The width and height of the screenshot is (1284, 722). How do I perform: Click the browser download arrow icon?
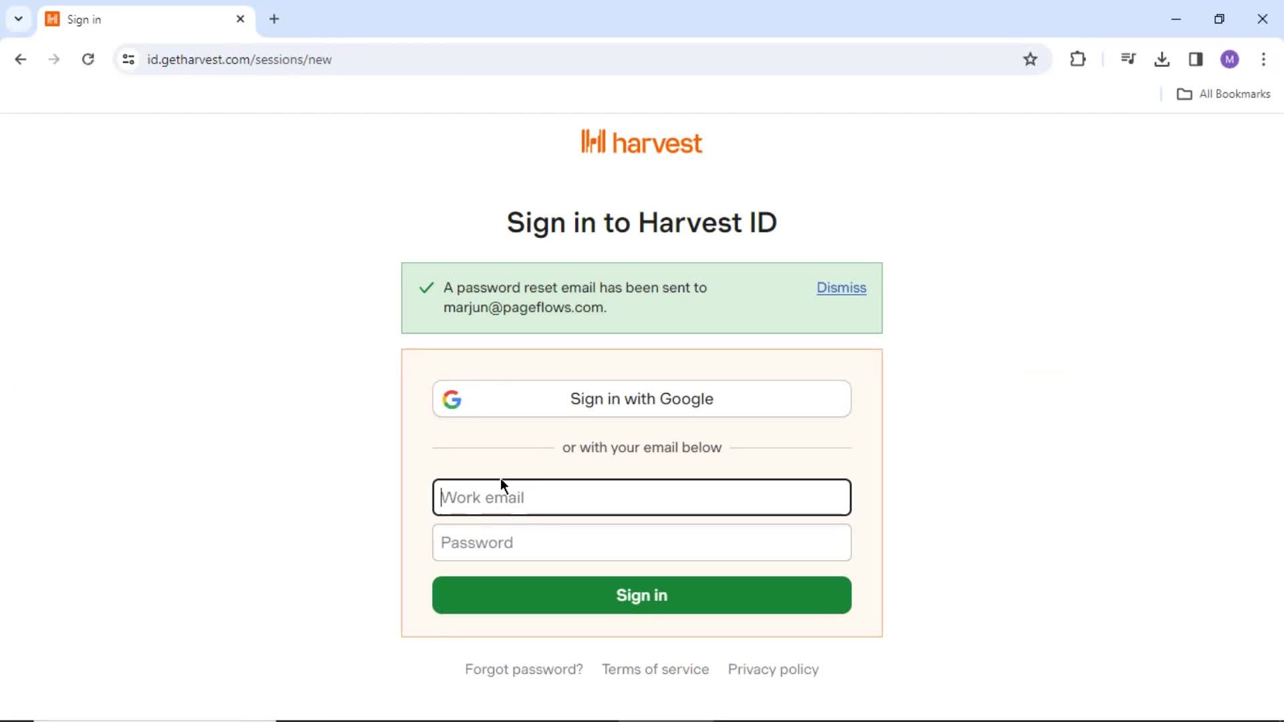click(x=1162, y=59)
